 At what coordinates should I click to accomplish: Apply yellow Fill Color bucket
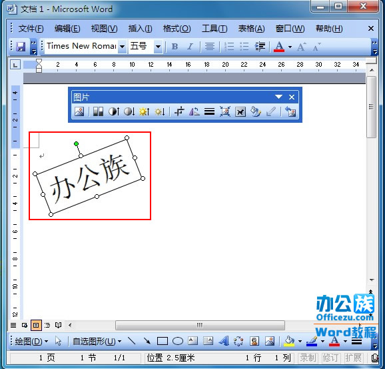pyautogui.click(x=289, y=341)
